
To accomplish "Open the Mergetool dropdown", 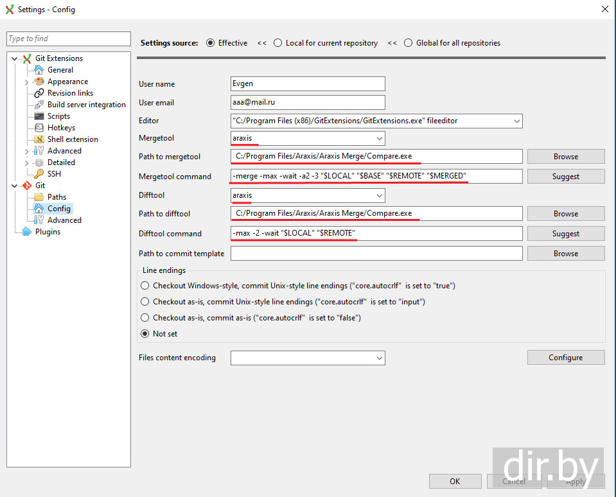I will pyautogui.click(x=379, y=138).
